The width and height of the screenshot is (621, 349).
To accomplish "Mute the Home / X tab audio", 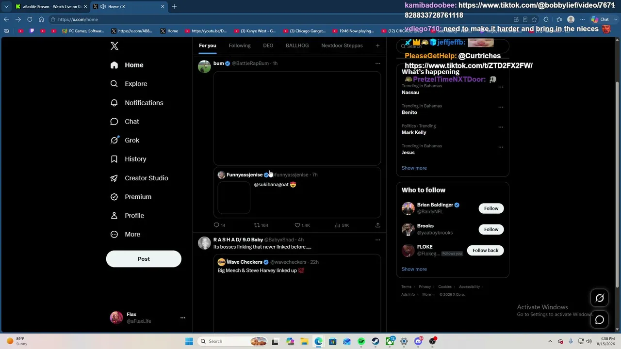I will click(x=103, y=6).
